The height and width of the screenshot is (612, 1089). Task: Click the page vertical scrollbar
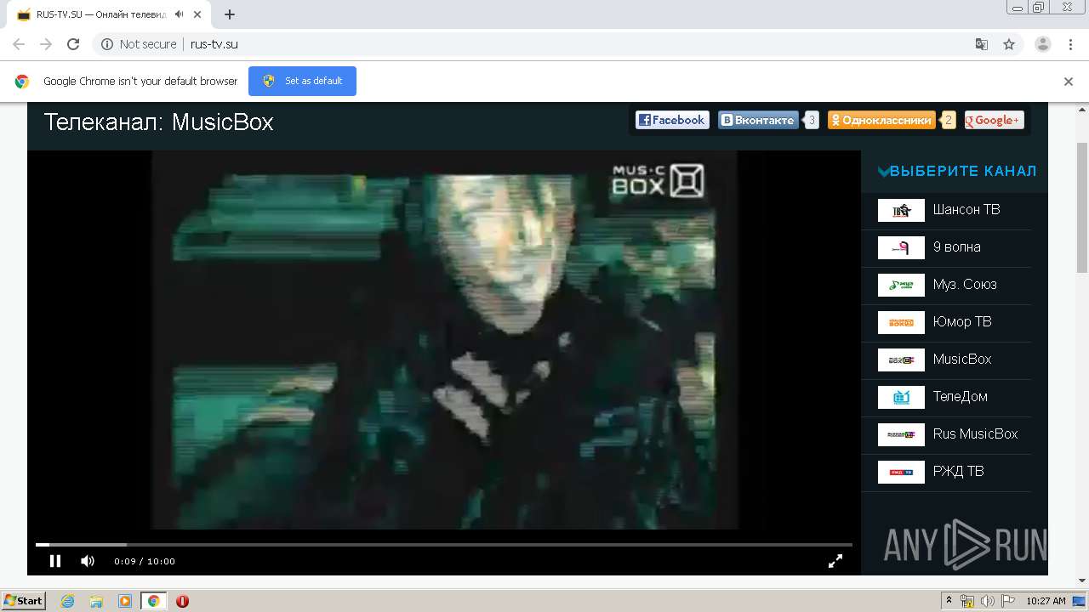[1082, 207]
